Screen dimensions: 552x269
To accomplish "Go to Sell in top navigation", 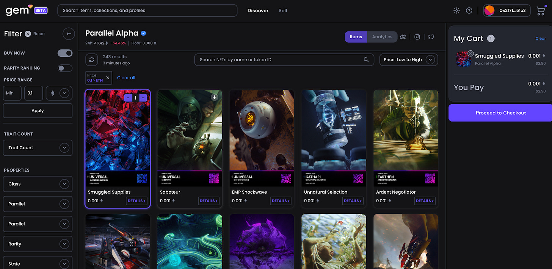I will pos(283,11).
